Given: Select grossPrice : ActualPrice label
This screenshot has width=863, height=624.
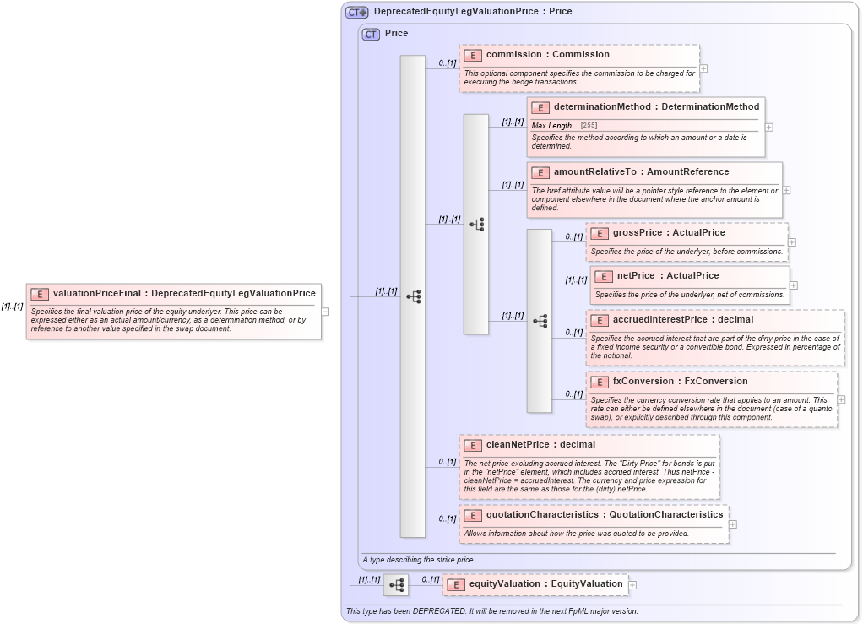Looking at the screenshot, I should 670,233.
